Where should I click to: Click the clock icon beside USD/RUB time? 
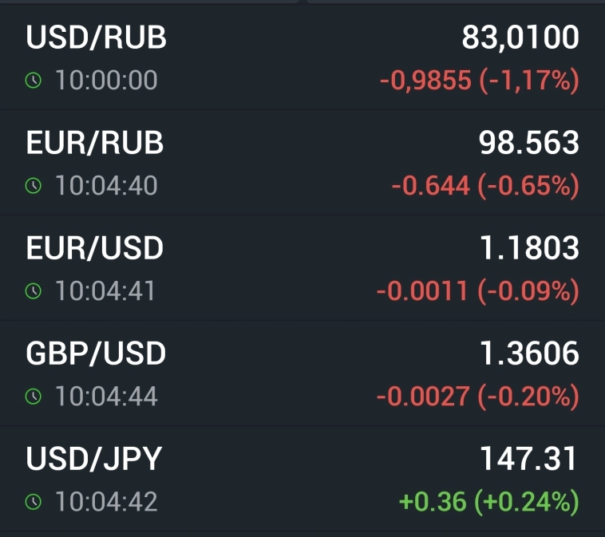33,81
